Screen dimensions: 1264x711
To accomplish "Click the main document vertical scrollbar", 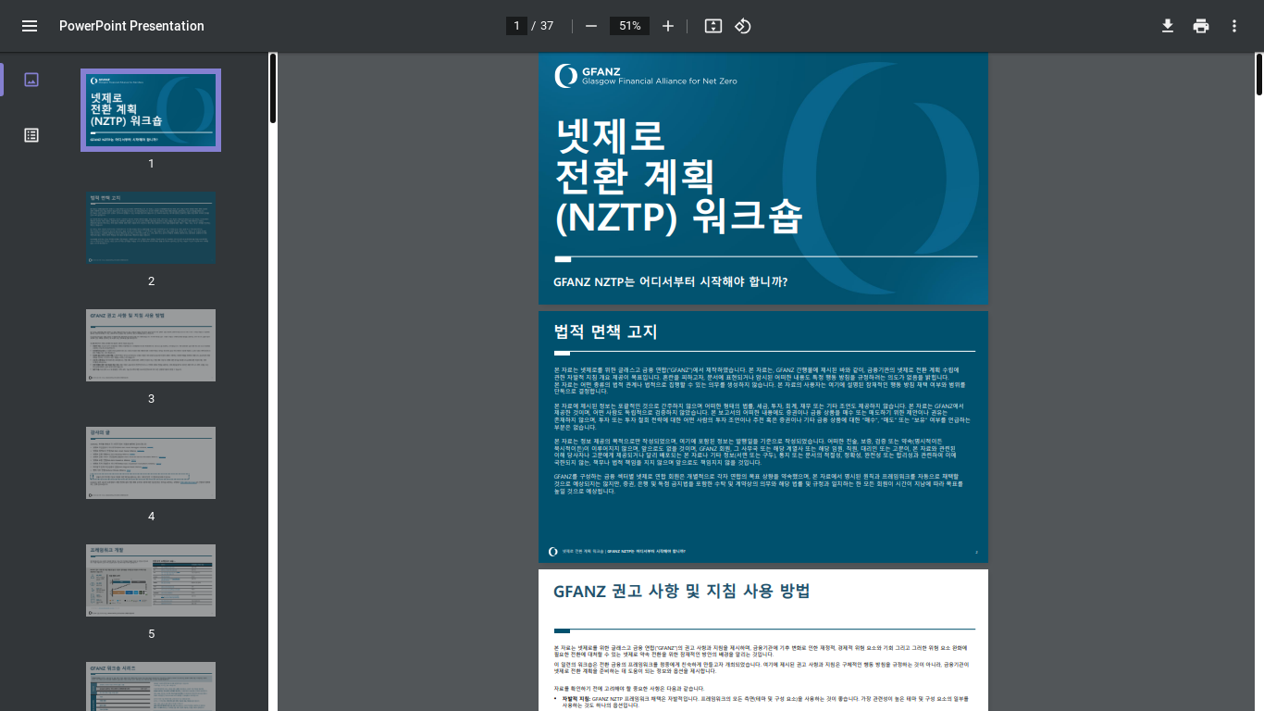I will (1259, 74).
